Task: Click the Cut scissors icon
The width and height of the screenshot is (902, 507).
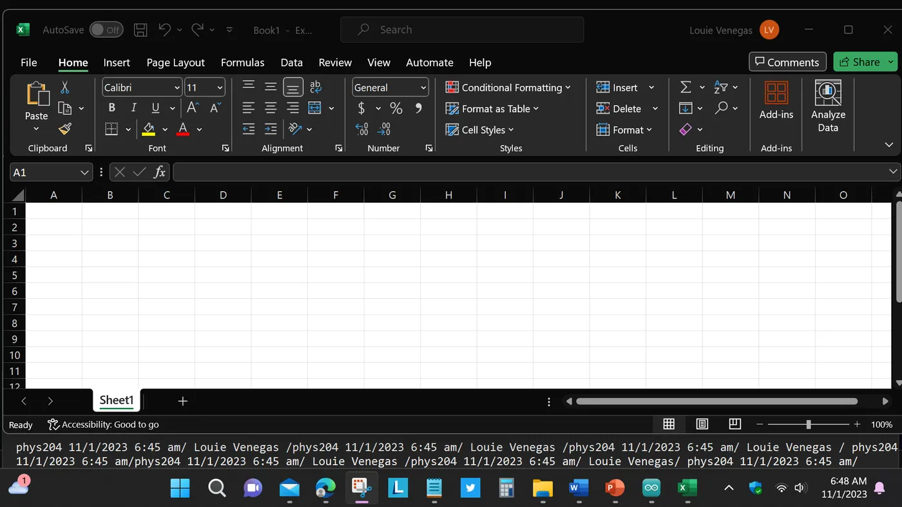Action: point(64,88)
